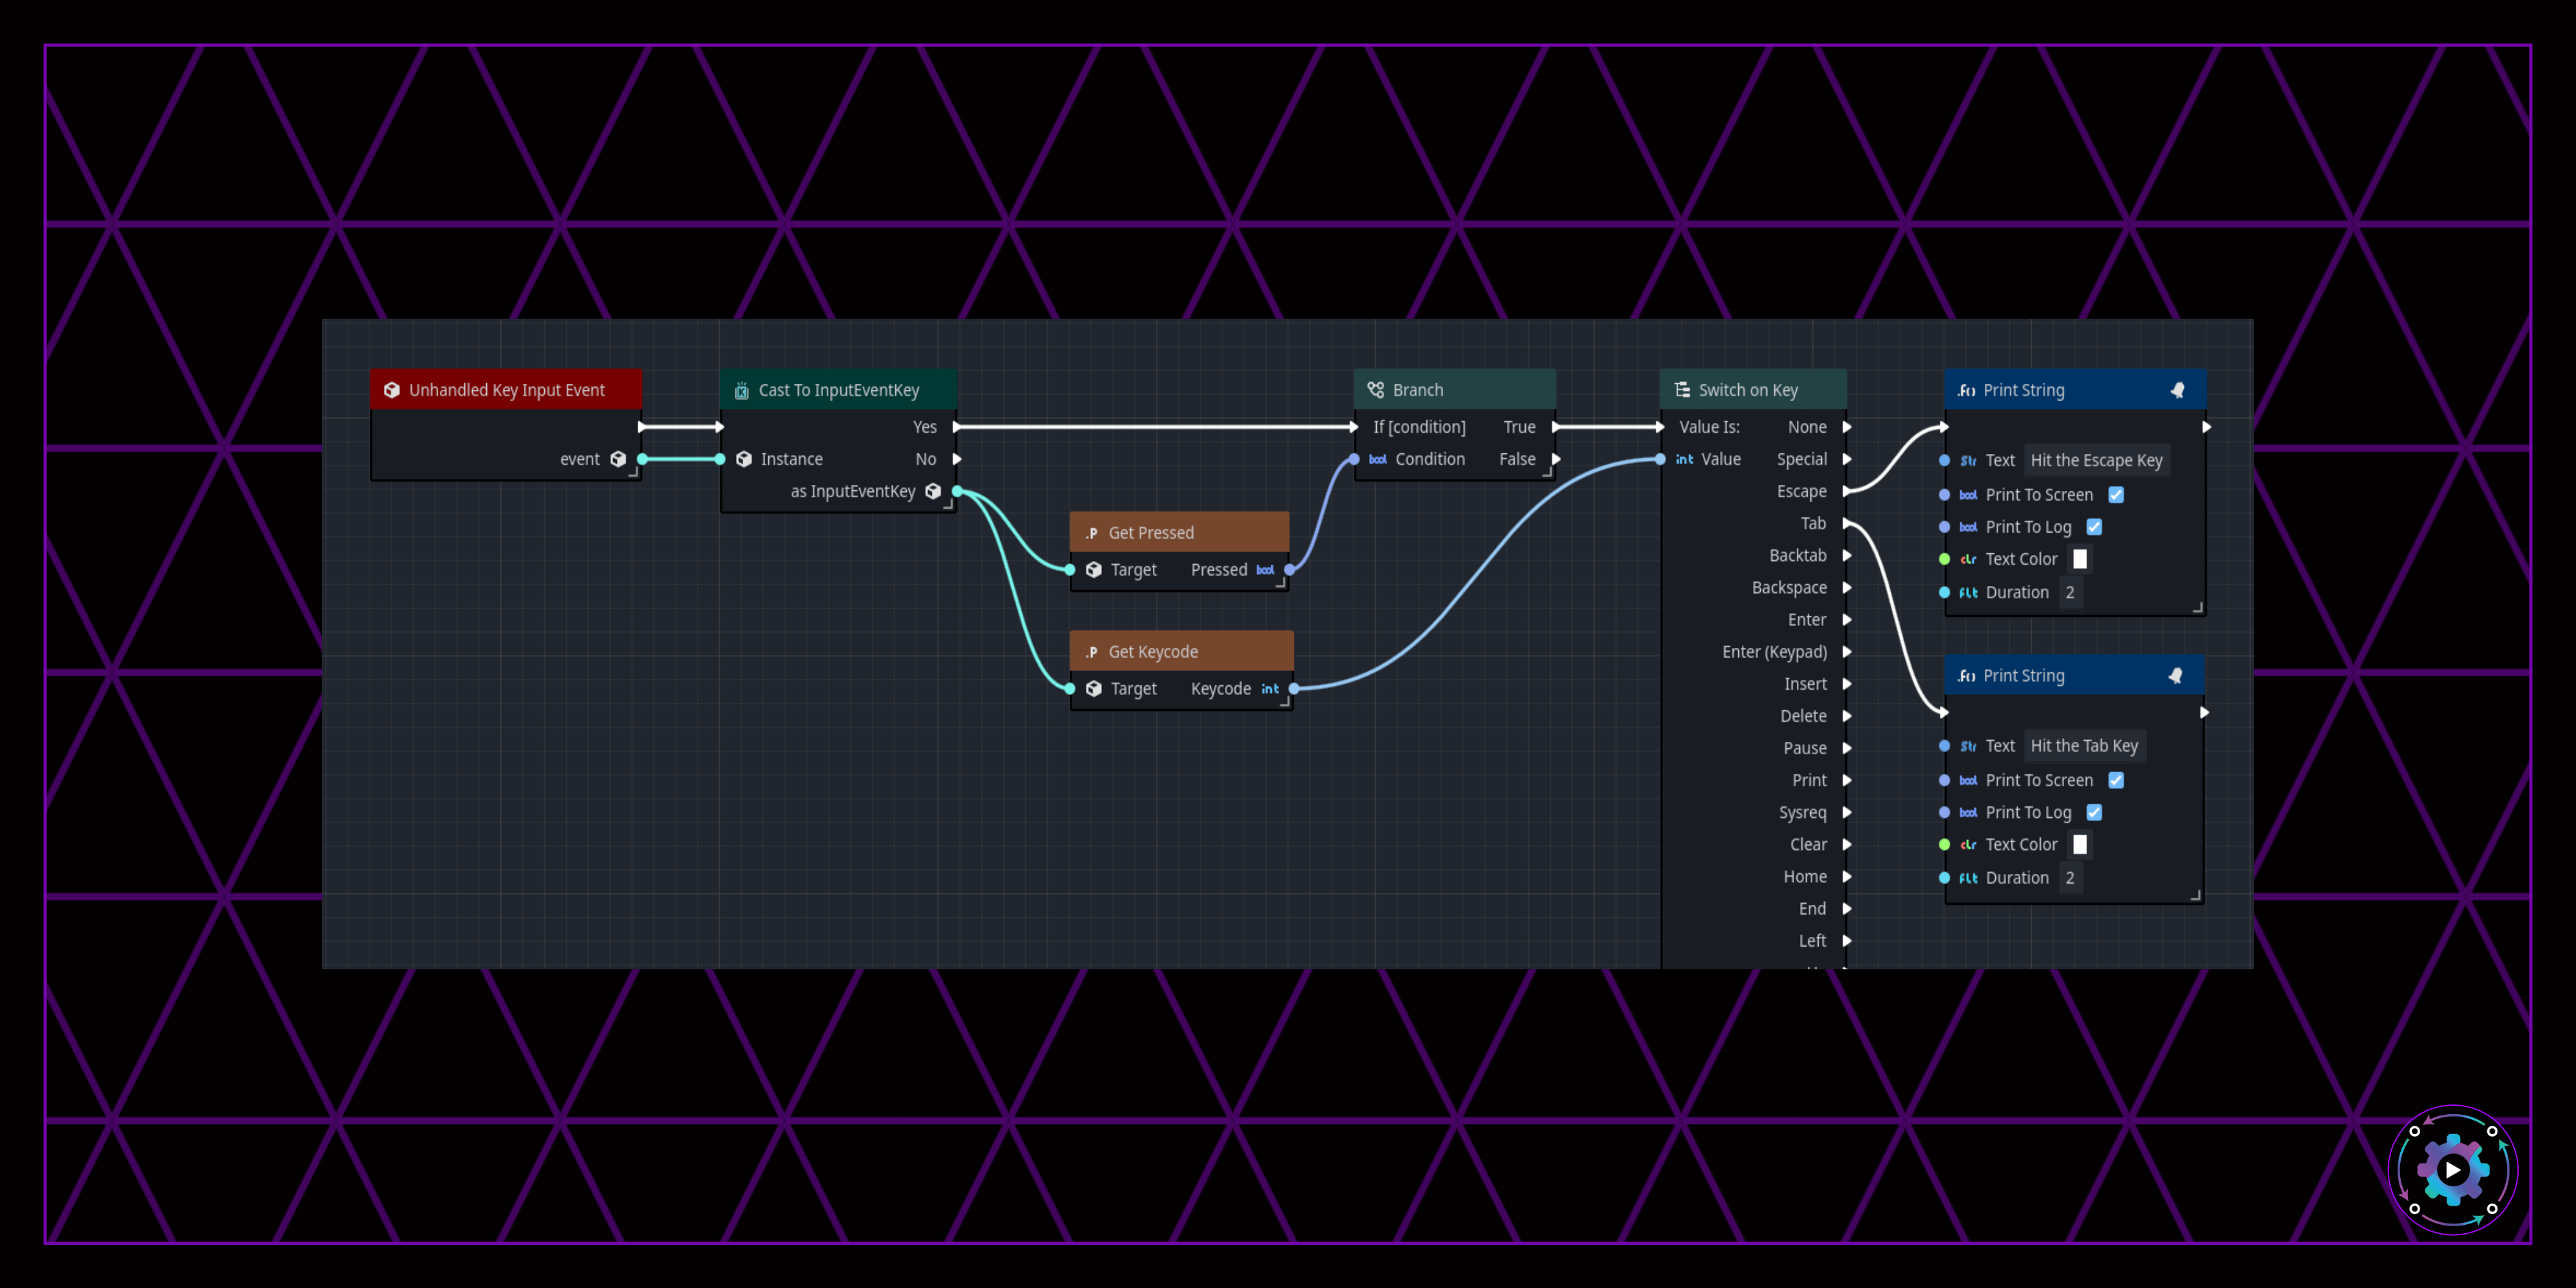Screen dimensions: 2576x1288
Task: Toggle Print To Log on the Escape Print String
Action: click(2094, 527)
